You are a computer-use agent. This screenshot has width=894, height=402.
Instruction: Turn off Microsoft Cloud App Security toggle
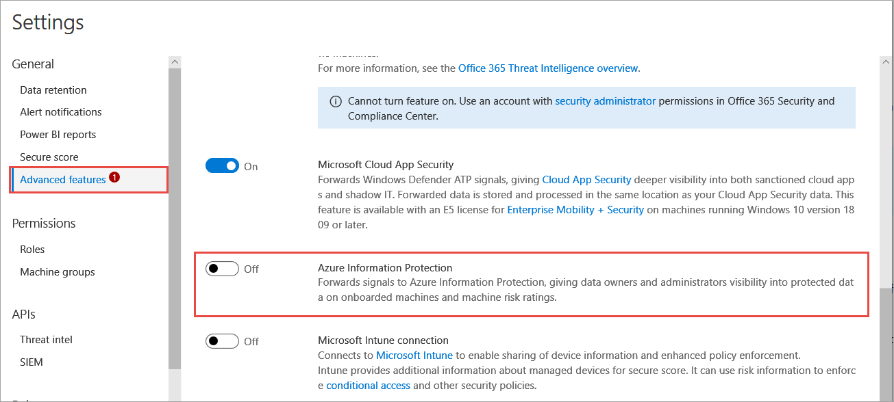click(x=222, y=166)
